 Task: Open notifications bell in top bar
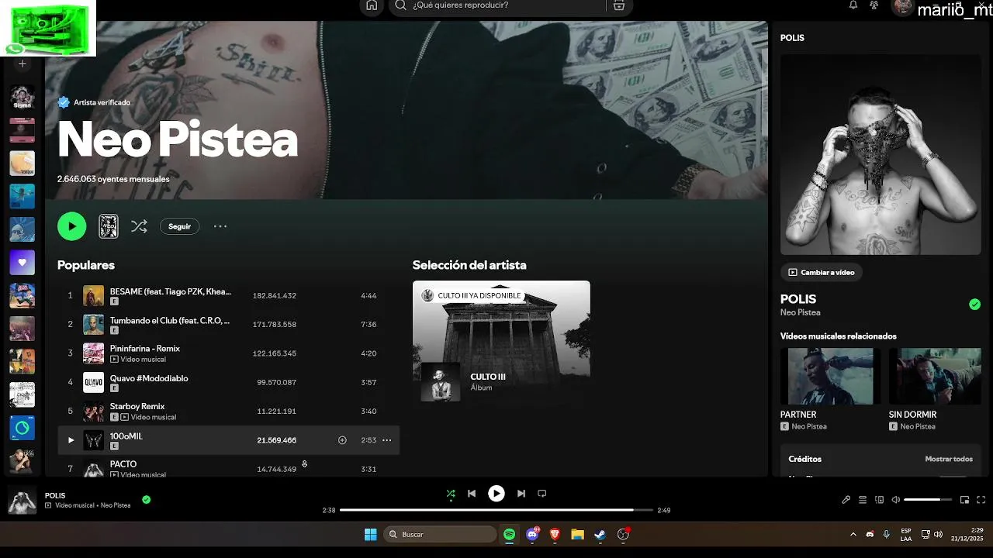point(853,5)
